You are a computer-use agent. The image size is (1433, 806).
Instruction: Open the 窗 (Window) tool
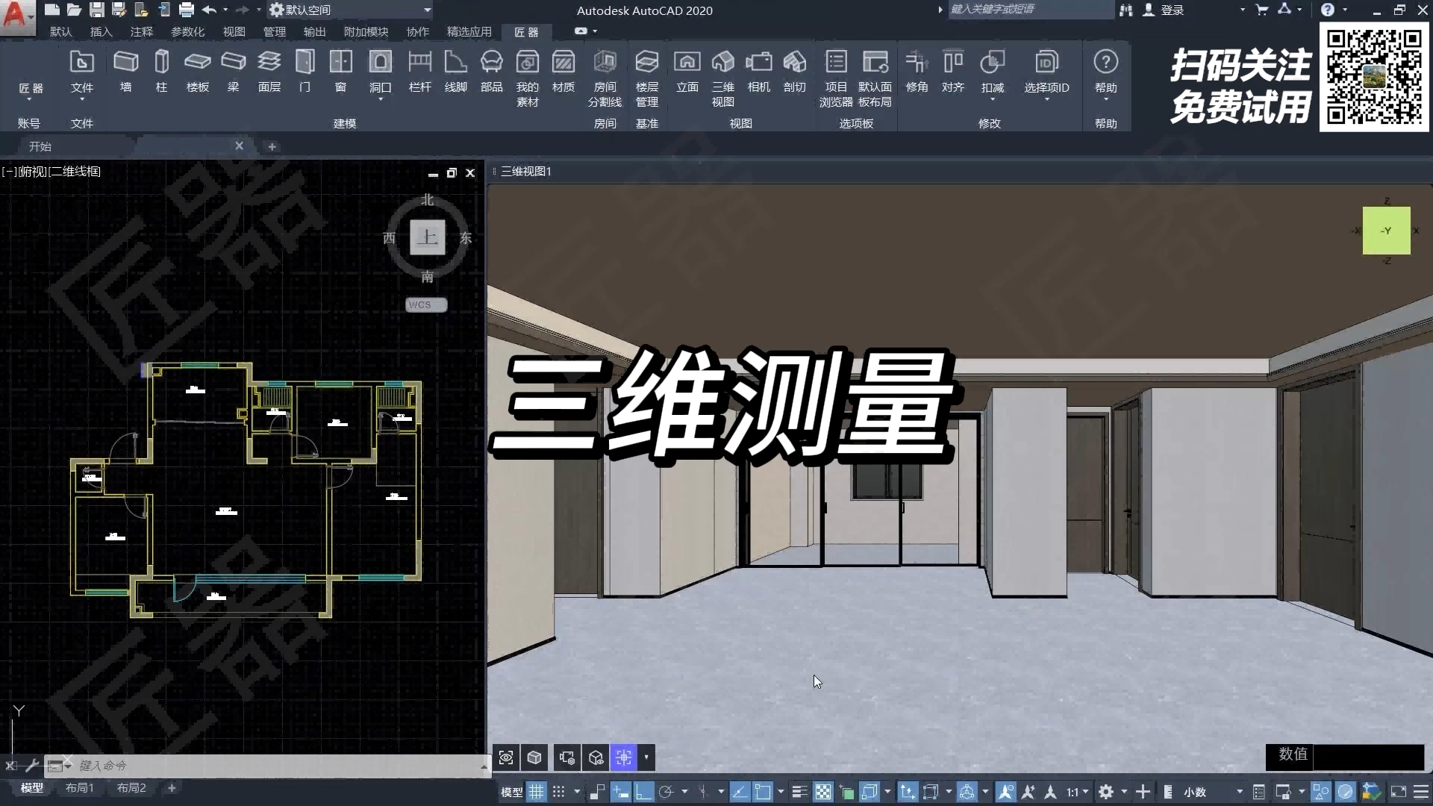(x=340, y=71)
